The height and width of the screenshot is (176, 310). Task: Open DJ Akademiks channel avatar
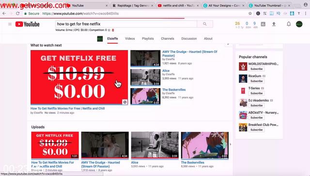[x=243, y=103]
